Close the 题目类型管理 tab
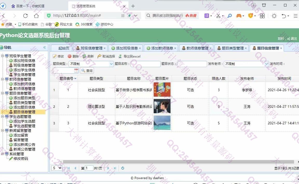The width and height of the screenshot is (299, 184). click(246, 48)
